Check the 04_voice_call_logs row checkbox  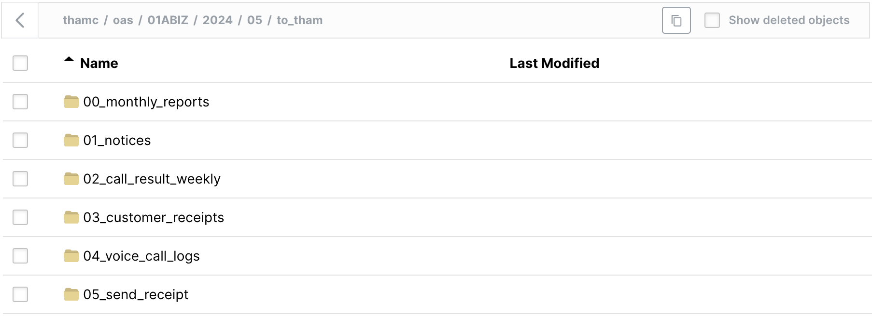(20, 256)
